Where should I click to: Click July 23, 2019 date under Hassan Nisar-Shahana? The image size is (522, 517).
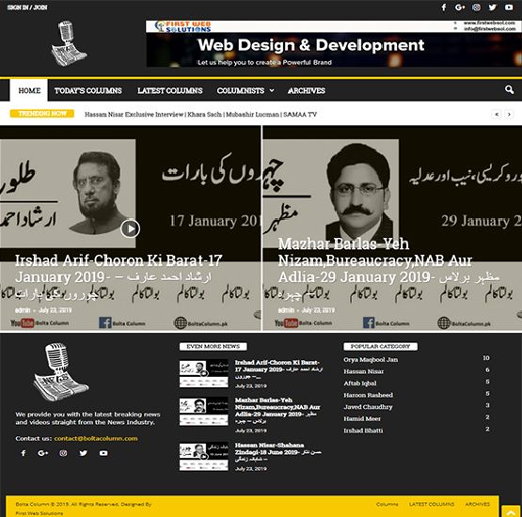coord(251,469)
